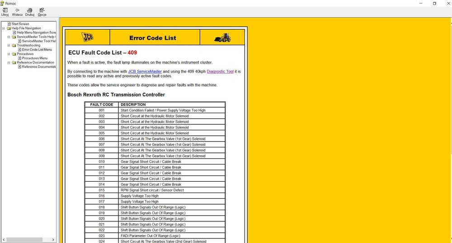Click the DESCRIPTION column header
The width and height of the screenshot is (452, 243).
tap(172, 105)
